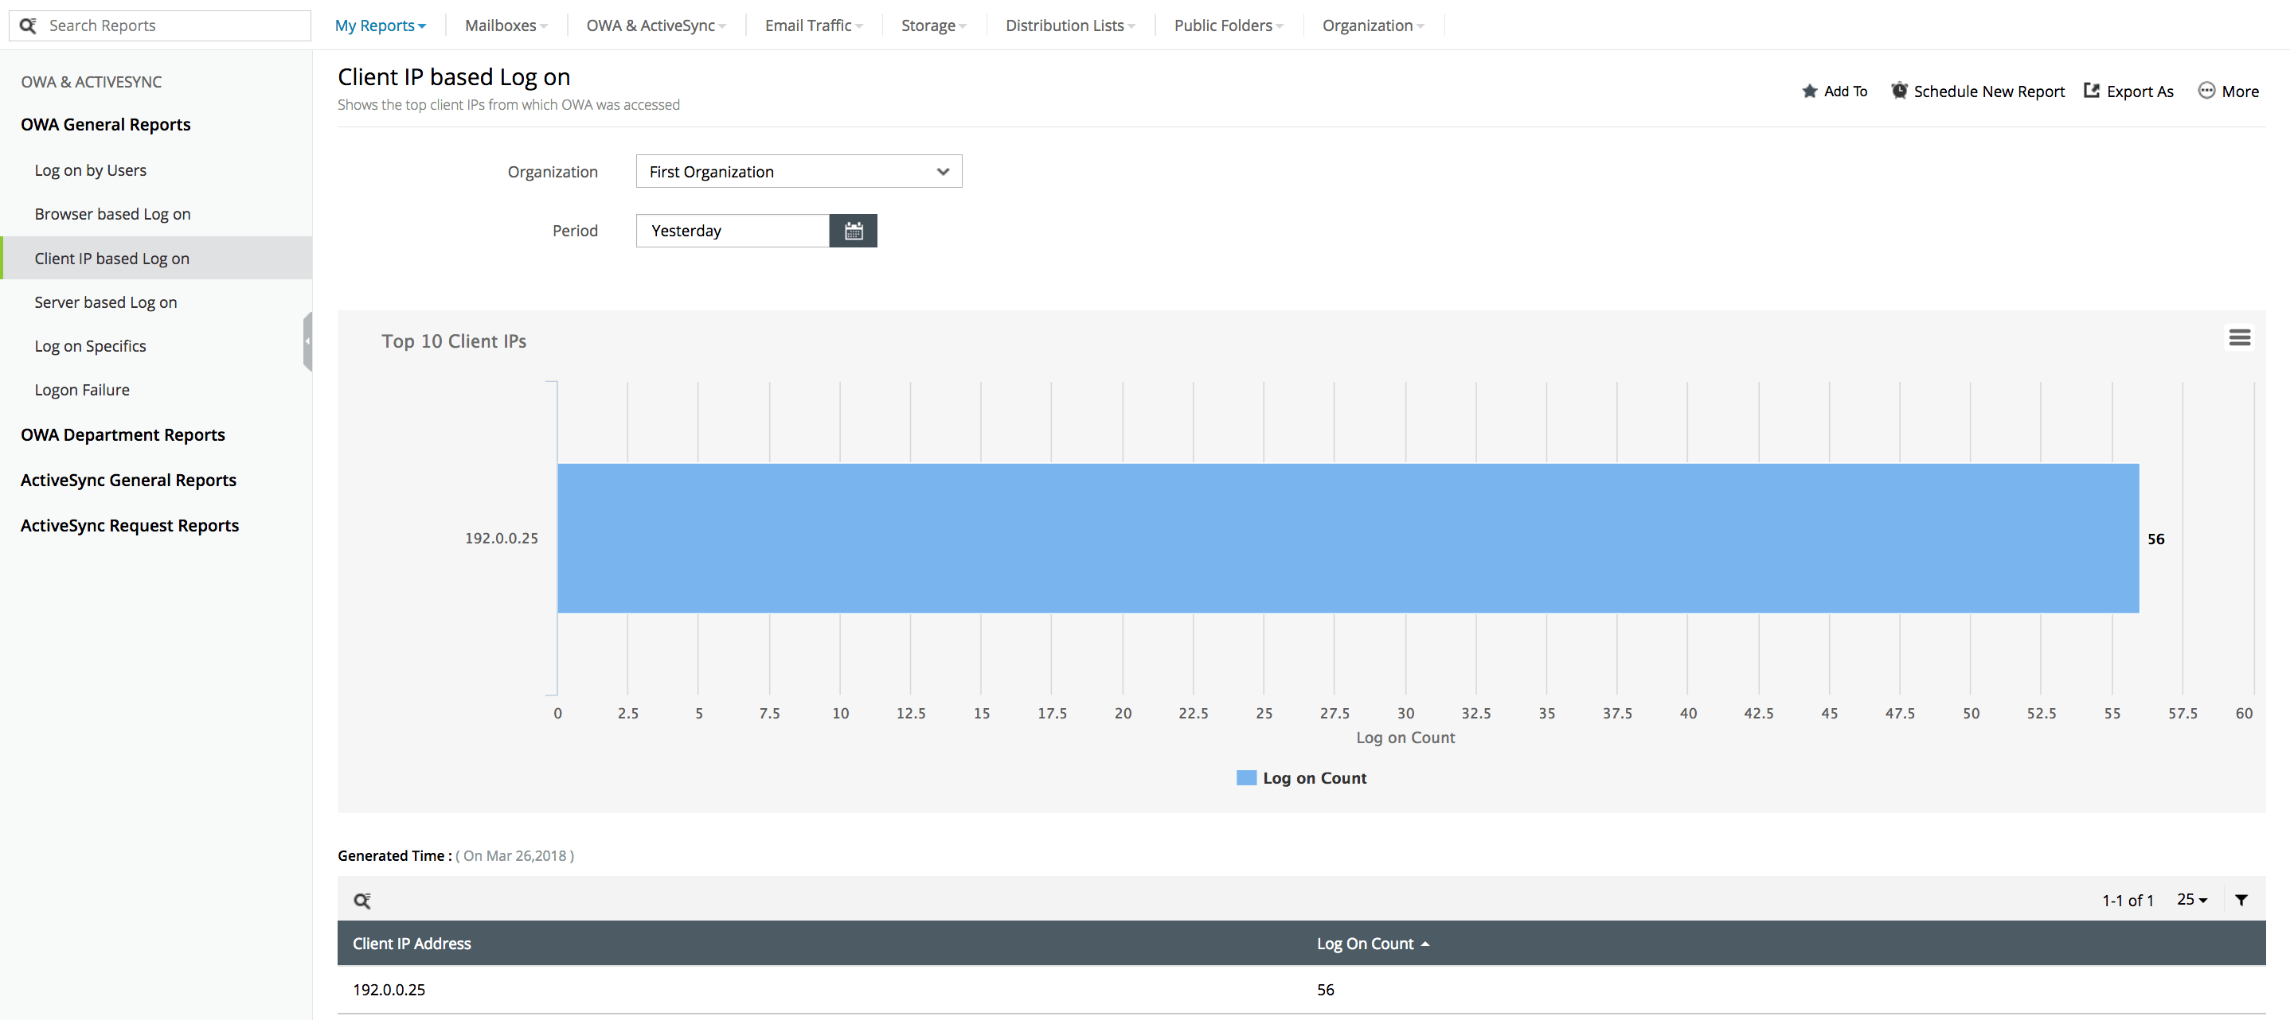The height and width of the screenshot is (1020, 2290).
Task: Expand the My Reports dropdown
Action: [x=381, y=25]
